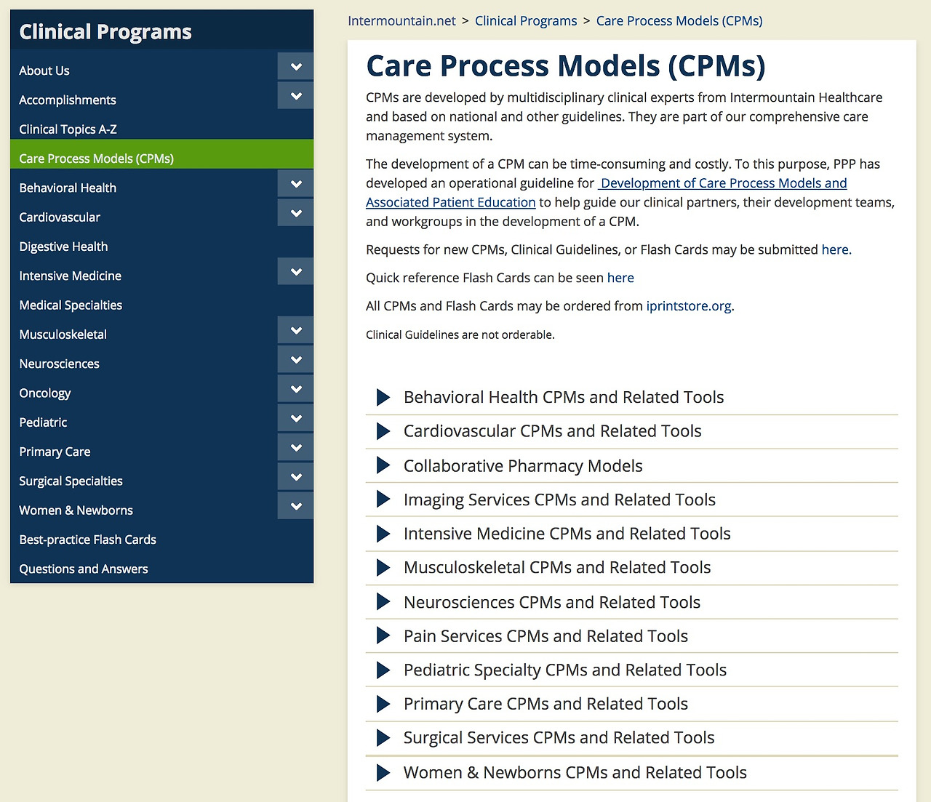Viewport: 931px width, 802px height.
Task: Expand Neurosciences CPMs triangle arrow
Action: coord(383,602)
